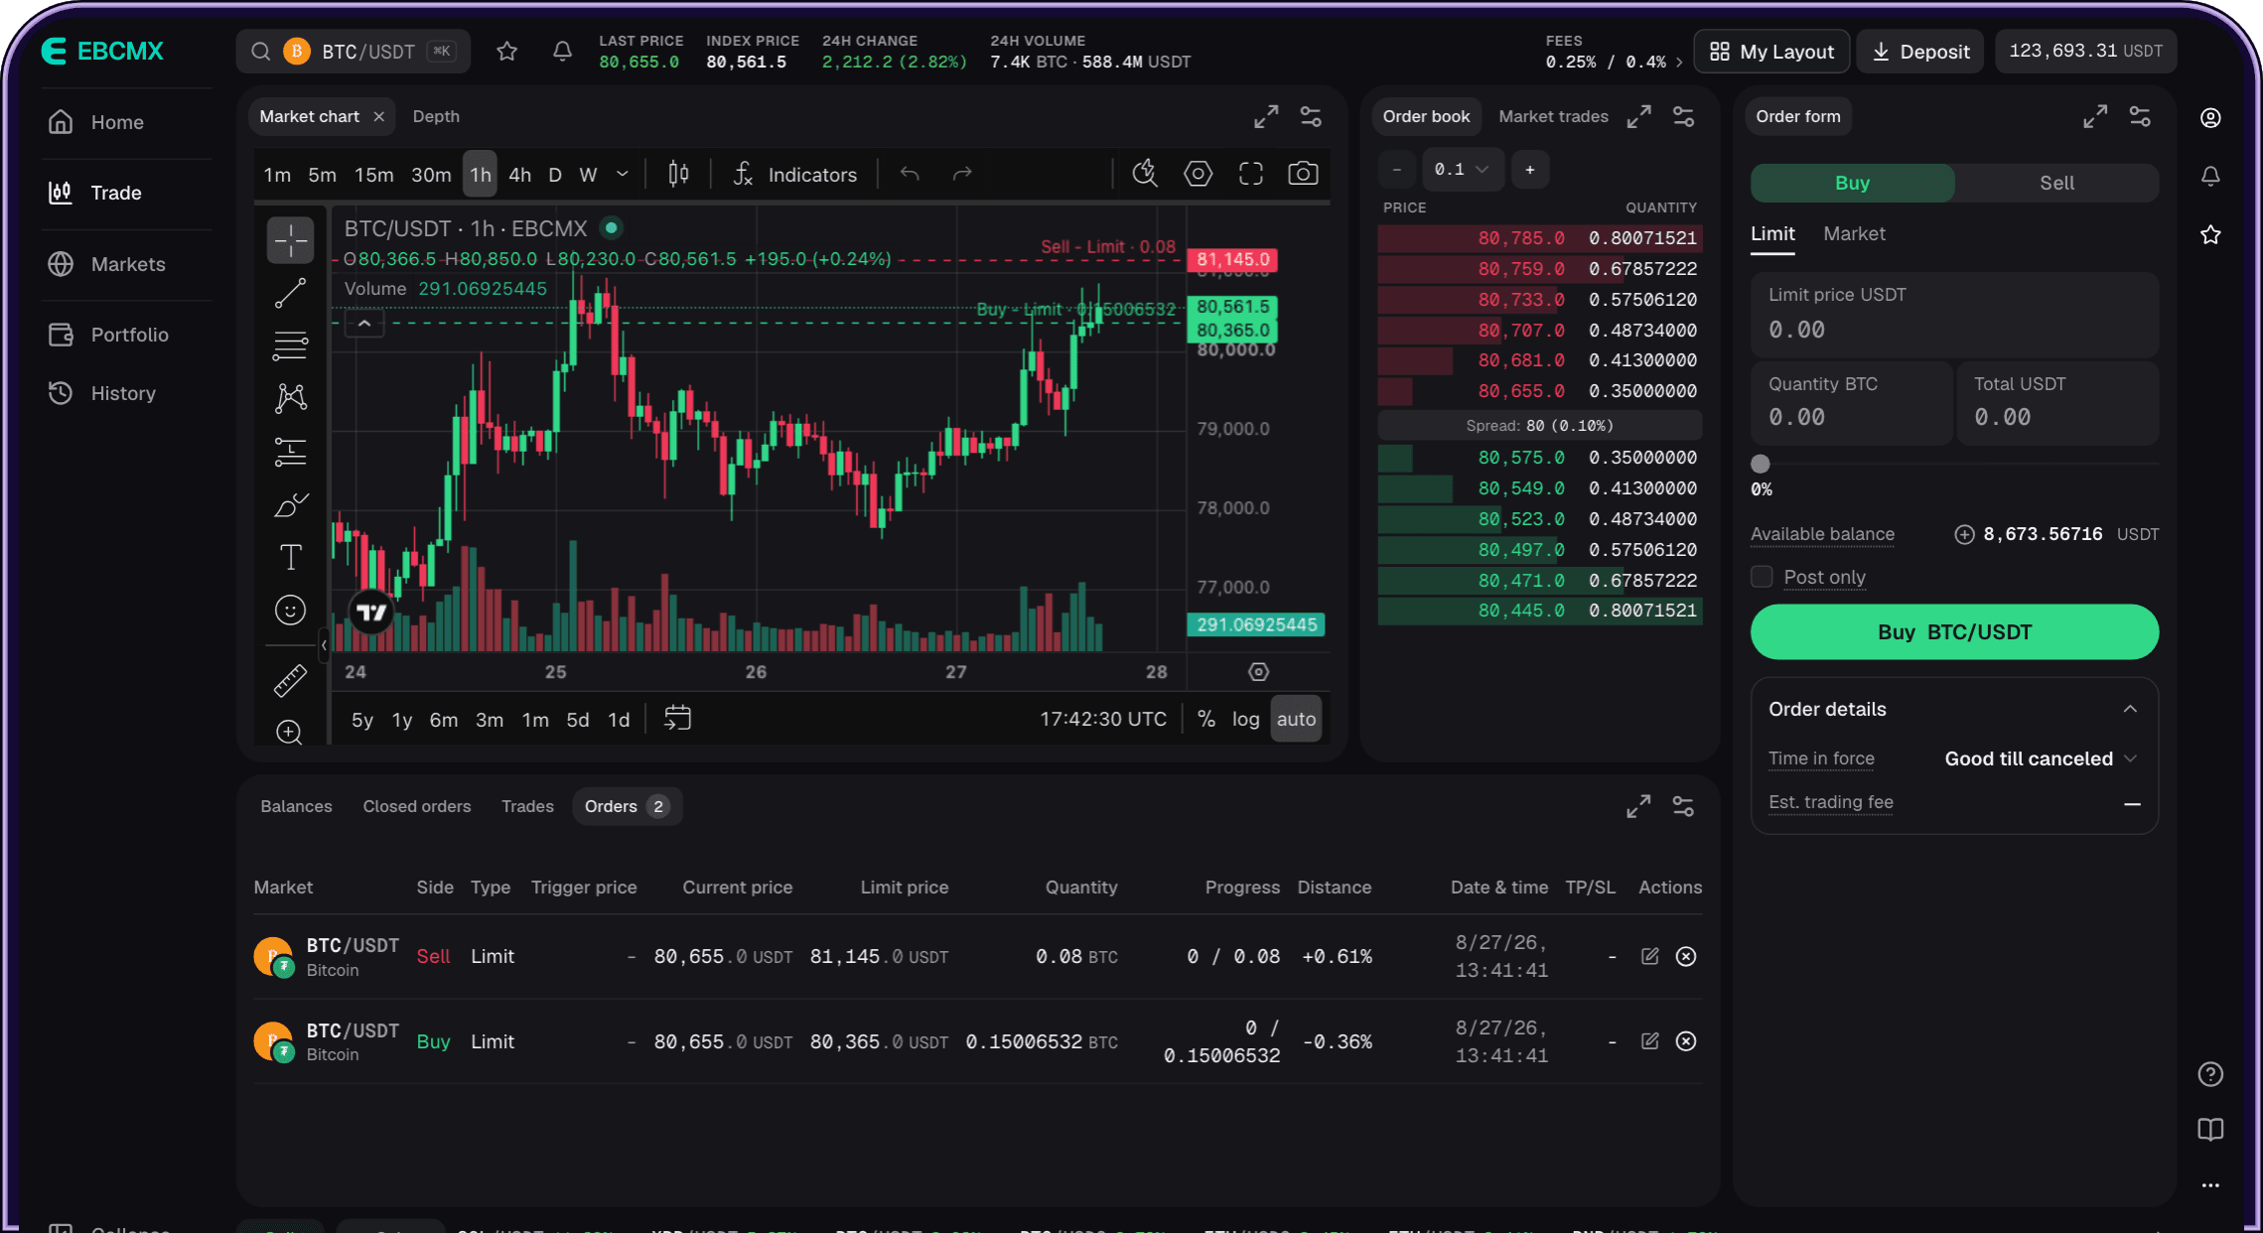Take a chart snapshot with camera icon
2263x1233 pixels.
click(1303, 175)
